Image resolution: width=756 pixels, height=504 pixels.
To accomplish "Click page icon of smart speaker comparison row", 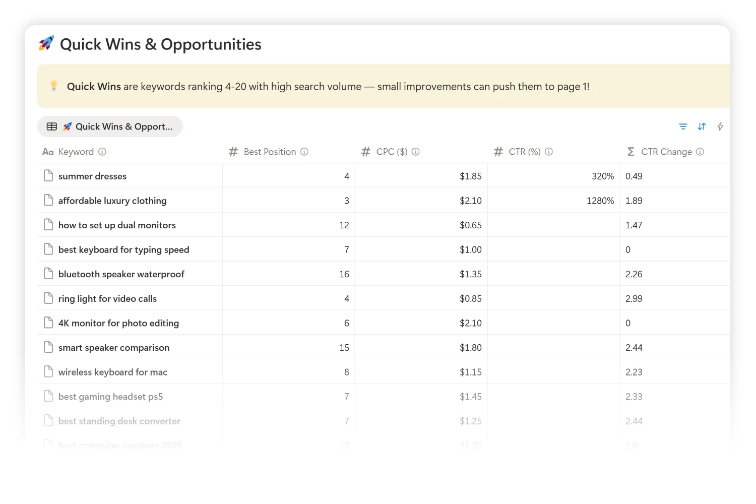I will [48, 347].
